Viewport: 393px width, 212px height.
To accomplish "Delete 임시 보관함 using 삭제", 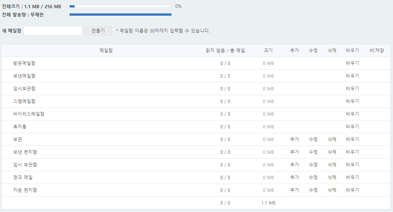I will [x=332, y=165].
